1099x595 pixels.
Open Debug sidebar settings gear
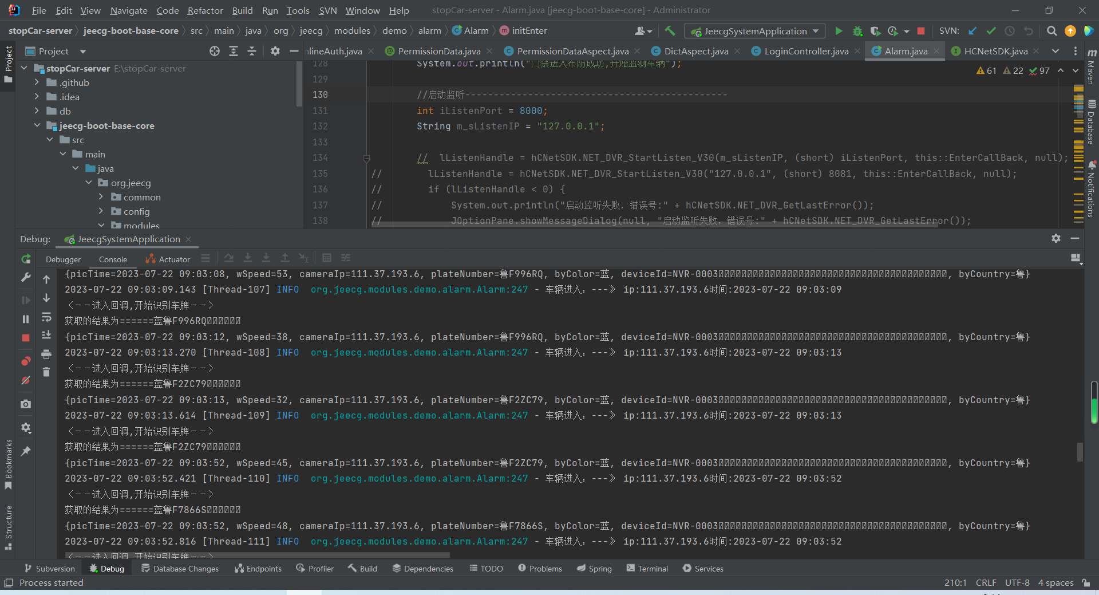point(26,428)
